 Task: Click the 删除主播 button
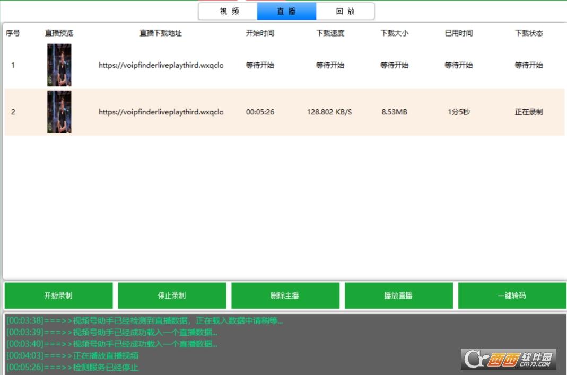pyautogui.click(x=285, y=296)
